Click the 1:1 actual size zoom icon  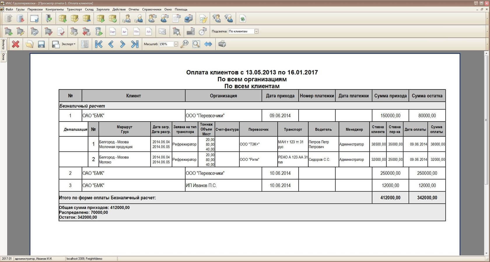coord(184,44)
